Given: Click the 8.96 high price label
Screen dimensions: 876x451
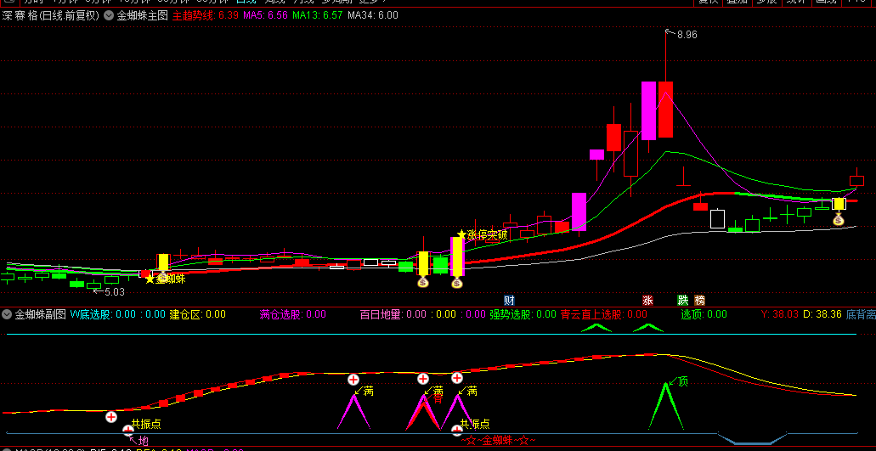Looking at the screenshot, I should coord(687,35).
